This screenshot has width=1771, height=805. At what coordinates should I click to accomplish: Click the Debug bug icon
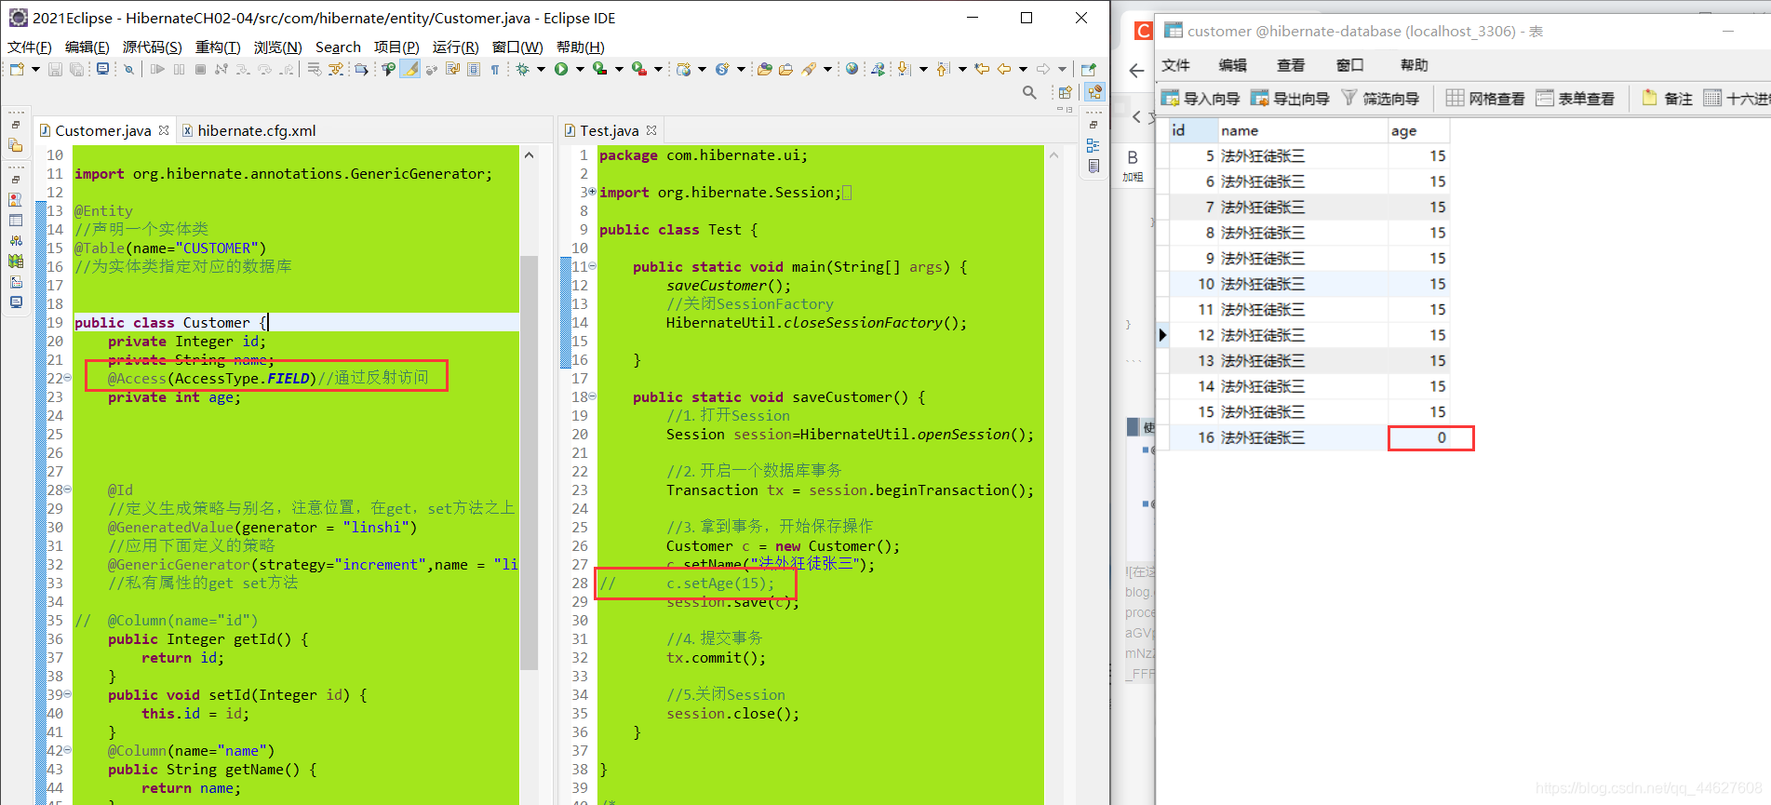click(x=522, y=69)
